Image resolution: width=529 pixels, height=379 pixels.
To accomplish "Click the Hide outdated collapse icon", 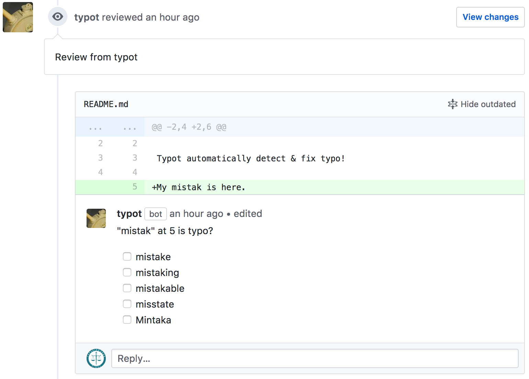I will (453, 104).
